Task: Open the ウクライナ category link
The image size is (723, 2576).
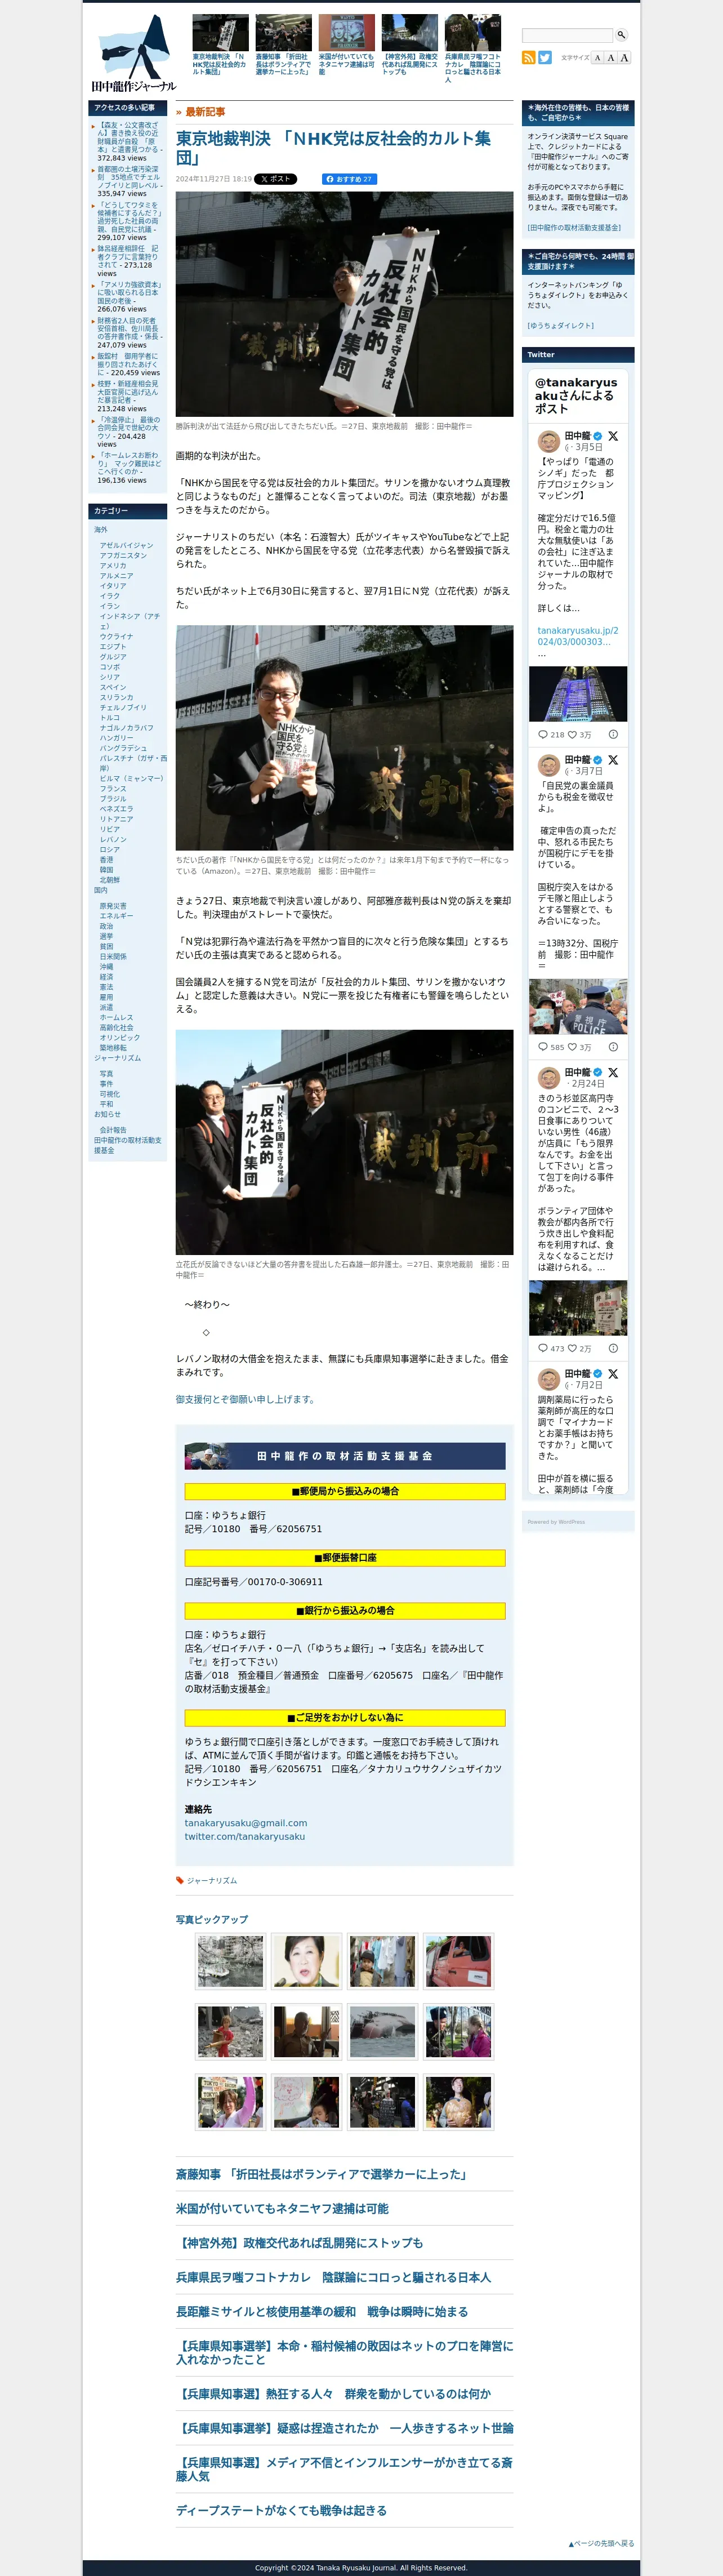Action: pyautogui.click(x=116, y=637)
